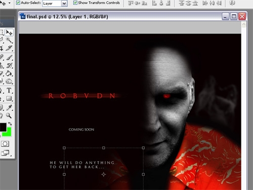Click the COMING SOON text on canvas

tap(81, 130)
